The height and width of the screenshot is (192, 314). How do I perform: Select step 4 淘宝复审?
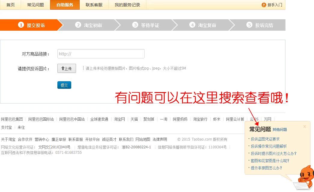tap(203, 25)
